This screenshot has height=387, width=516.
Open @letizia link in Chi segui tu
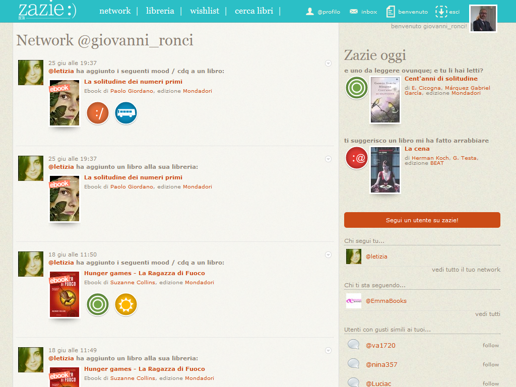click(x=376, y=256)
